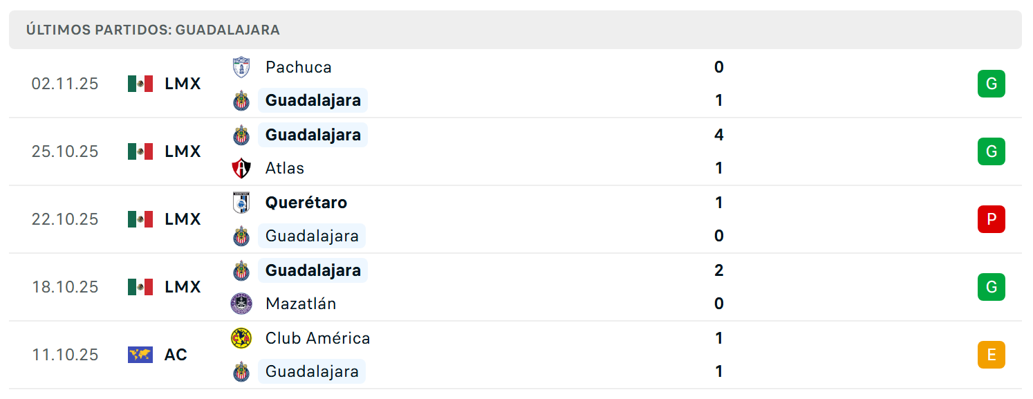Click the red P result badge
The width and height of the screenshot is (1033, 399).
click(991, 219)
